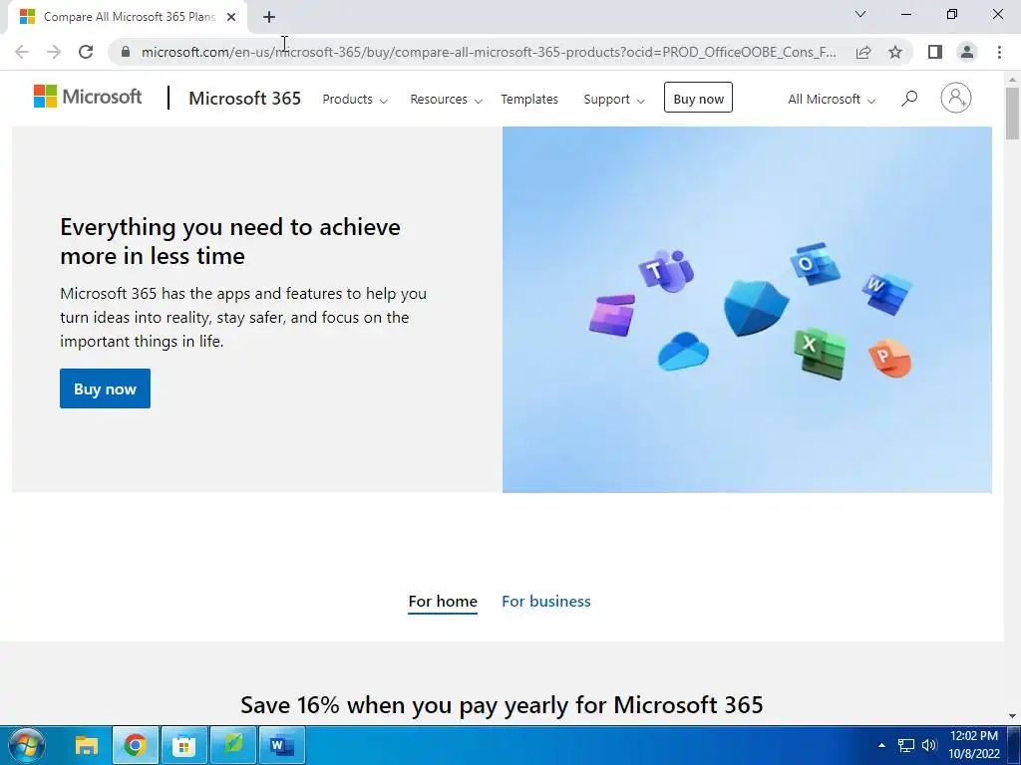
Task: Share this page icon in address bar
Action: (863, 52)
